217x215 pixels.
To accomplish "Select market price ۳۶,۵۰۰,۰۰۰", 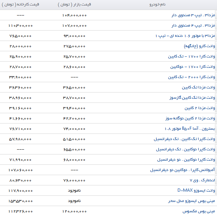I will pos(74,87).
